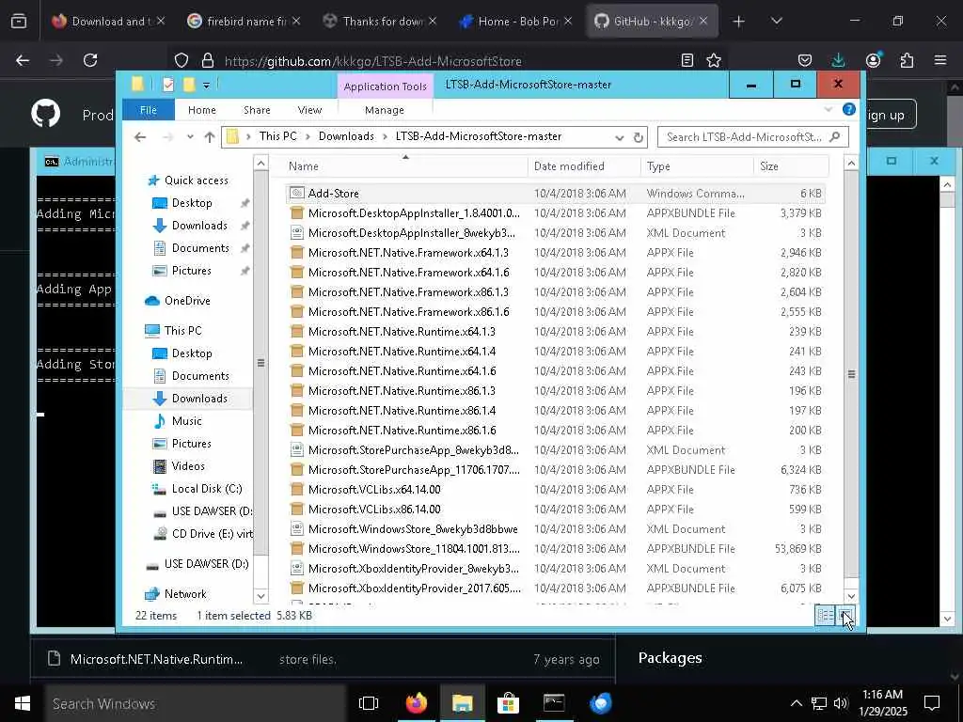963x722 pixels.
Task: Click file list scroll down arrow
Action: [851, 595]
